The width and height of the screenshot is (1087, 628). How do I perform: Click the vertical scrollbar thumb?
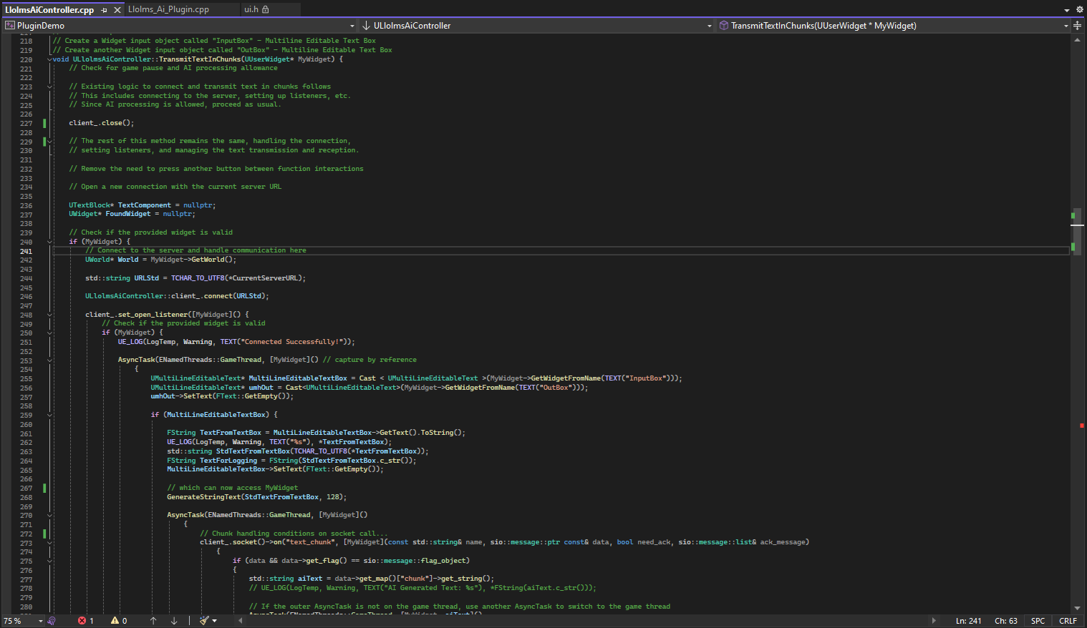point(1077,232)
